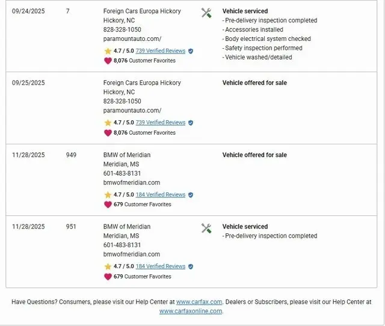
Task: Open 184 Verified Reviews in the 951-mile entry
Action: point(160,266)
